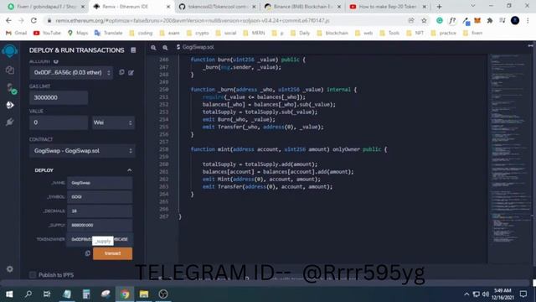The width and height of the screenshot is (536, 302).
Task: Click the share page icon in address bar
Action: coord(411,20)
